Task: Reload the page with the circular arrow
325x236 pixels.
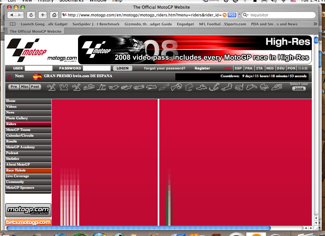Action: pos(31,15)
